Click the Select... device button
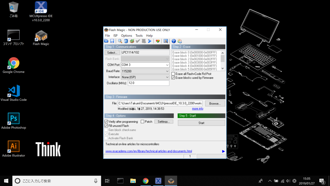The width and height of the screenshot is (330, 186). 112,53
